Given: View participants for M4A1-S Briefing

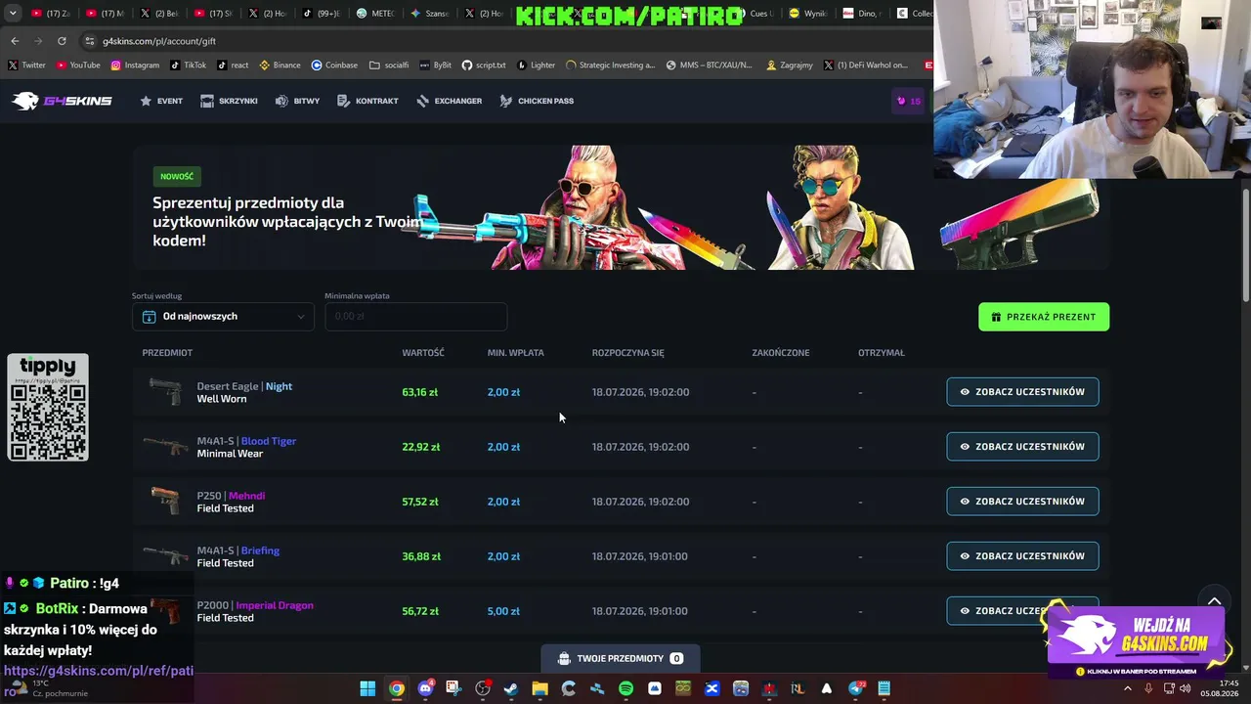Looking at the screenshot, I should coord(1022,556).
